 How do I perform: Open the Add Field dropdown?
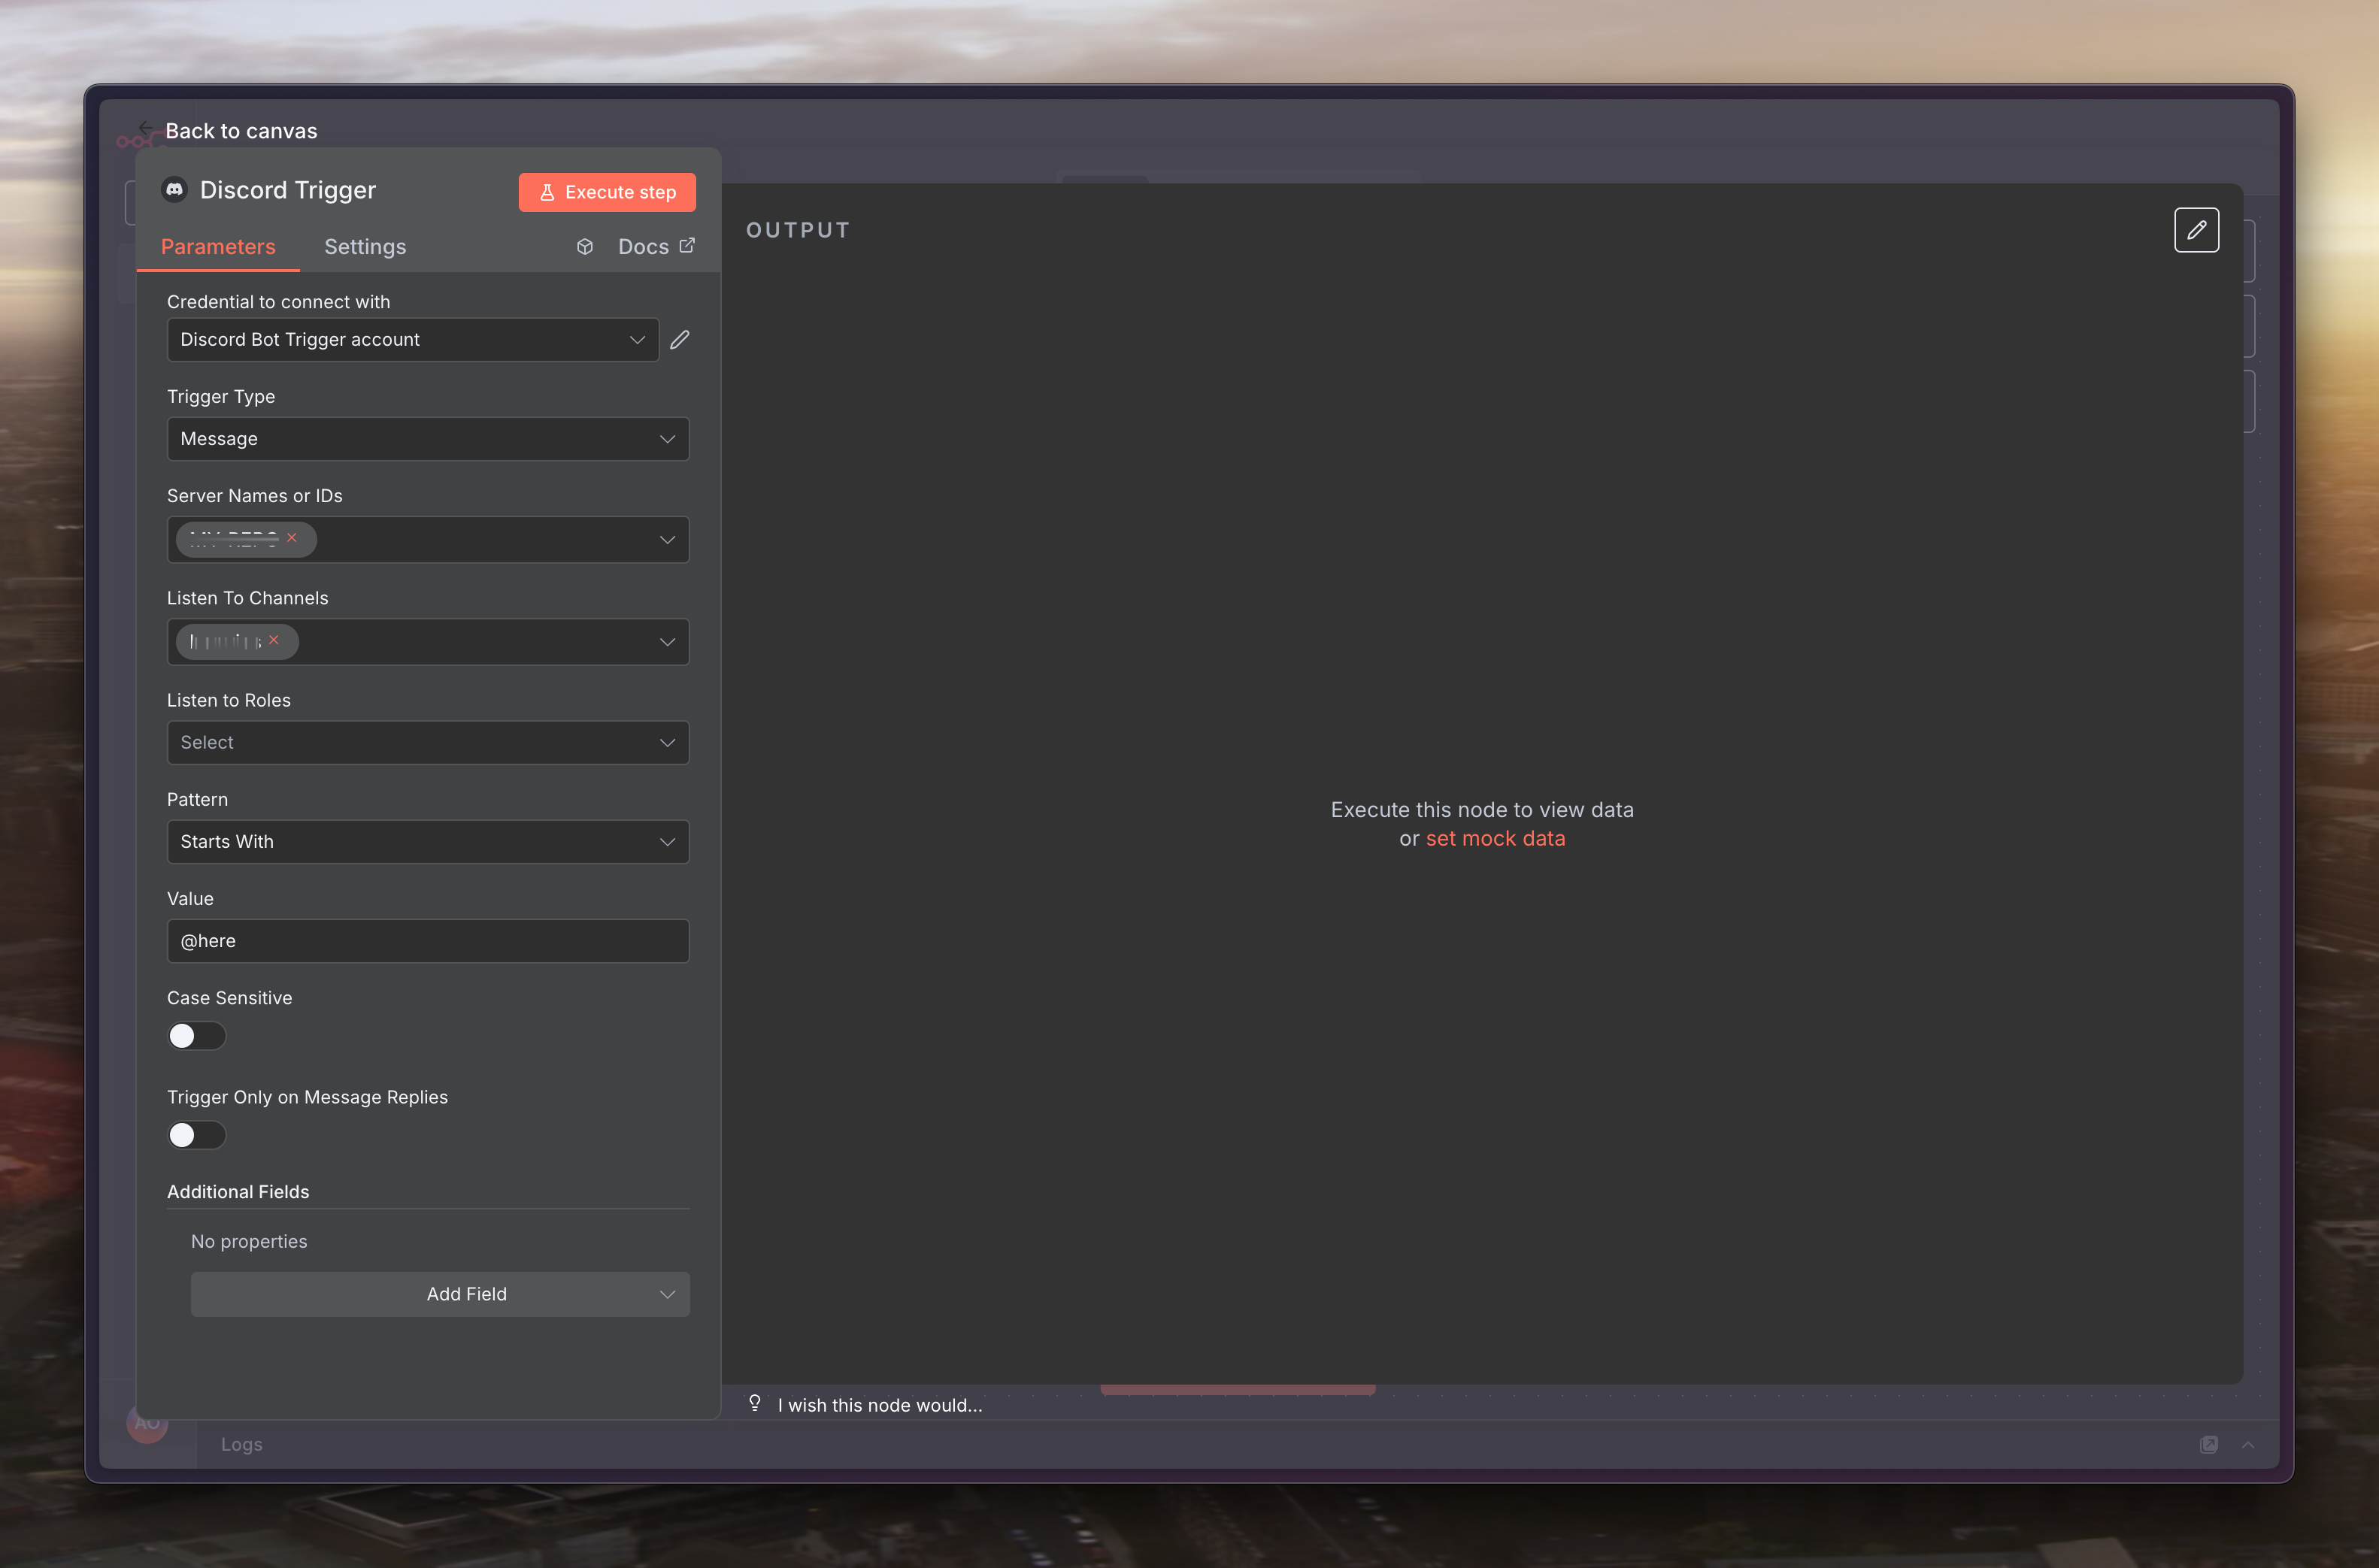[440, 1294]
